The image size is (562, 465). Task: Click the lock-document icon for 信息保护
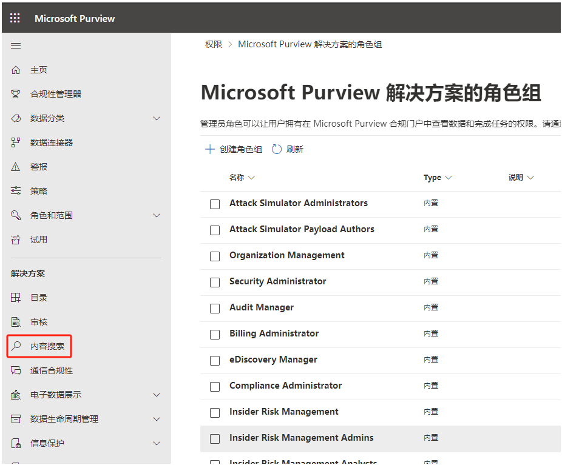tap(15, 444)
